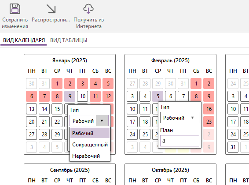Select January 9 highlighted day
Screen dimensions: 249x185
tap(70, 96)
